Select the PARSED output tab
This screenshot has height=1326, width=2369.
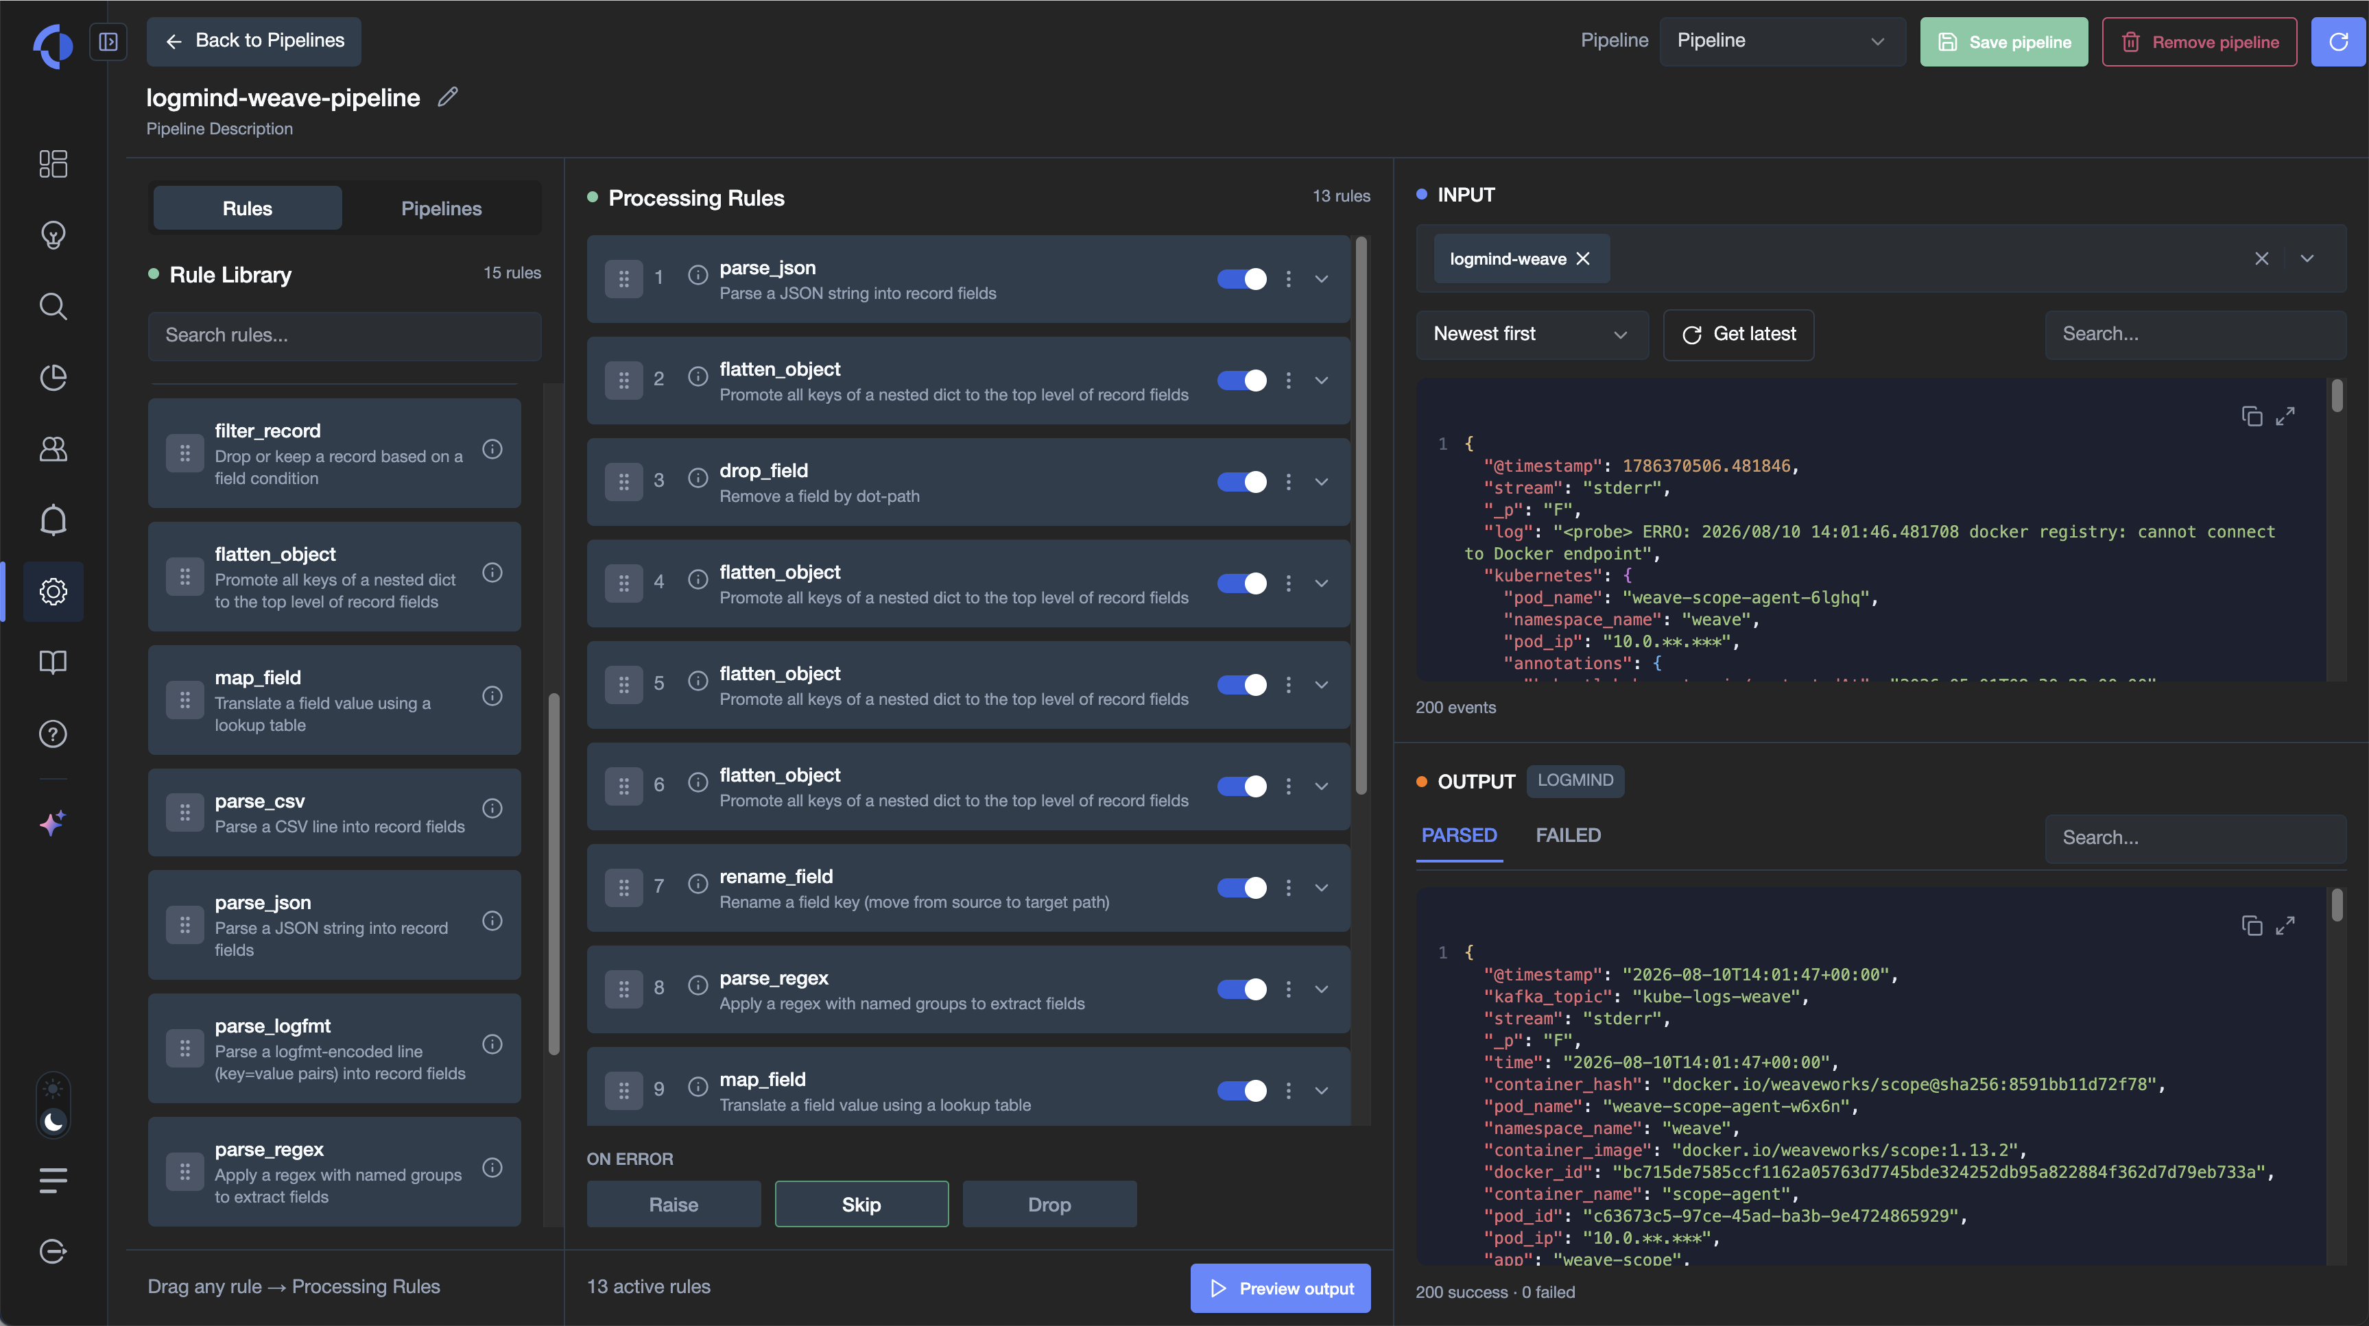(1460, 836)
